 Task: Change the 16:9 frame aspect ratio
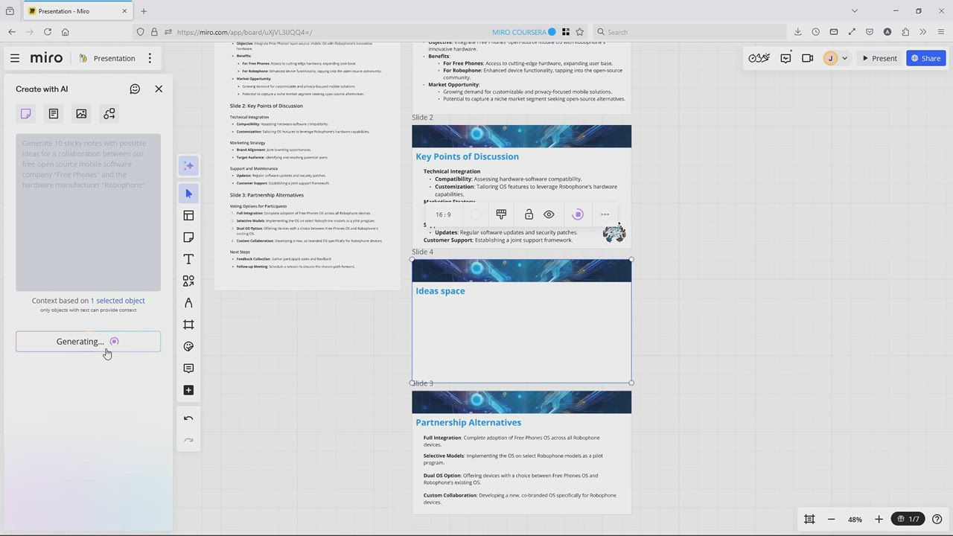coord(443,214)
